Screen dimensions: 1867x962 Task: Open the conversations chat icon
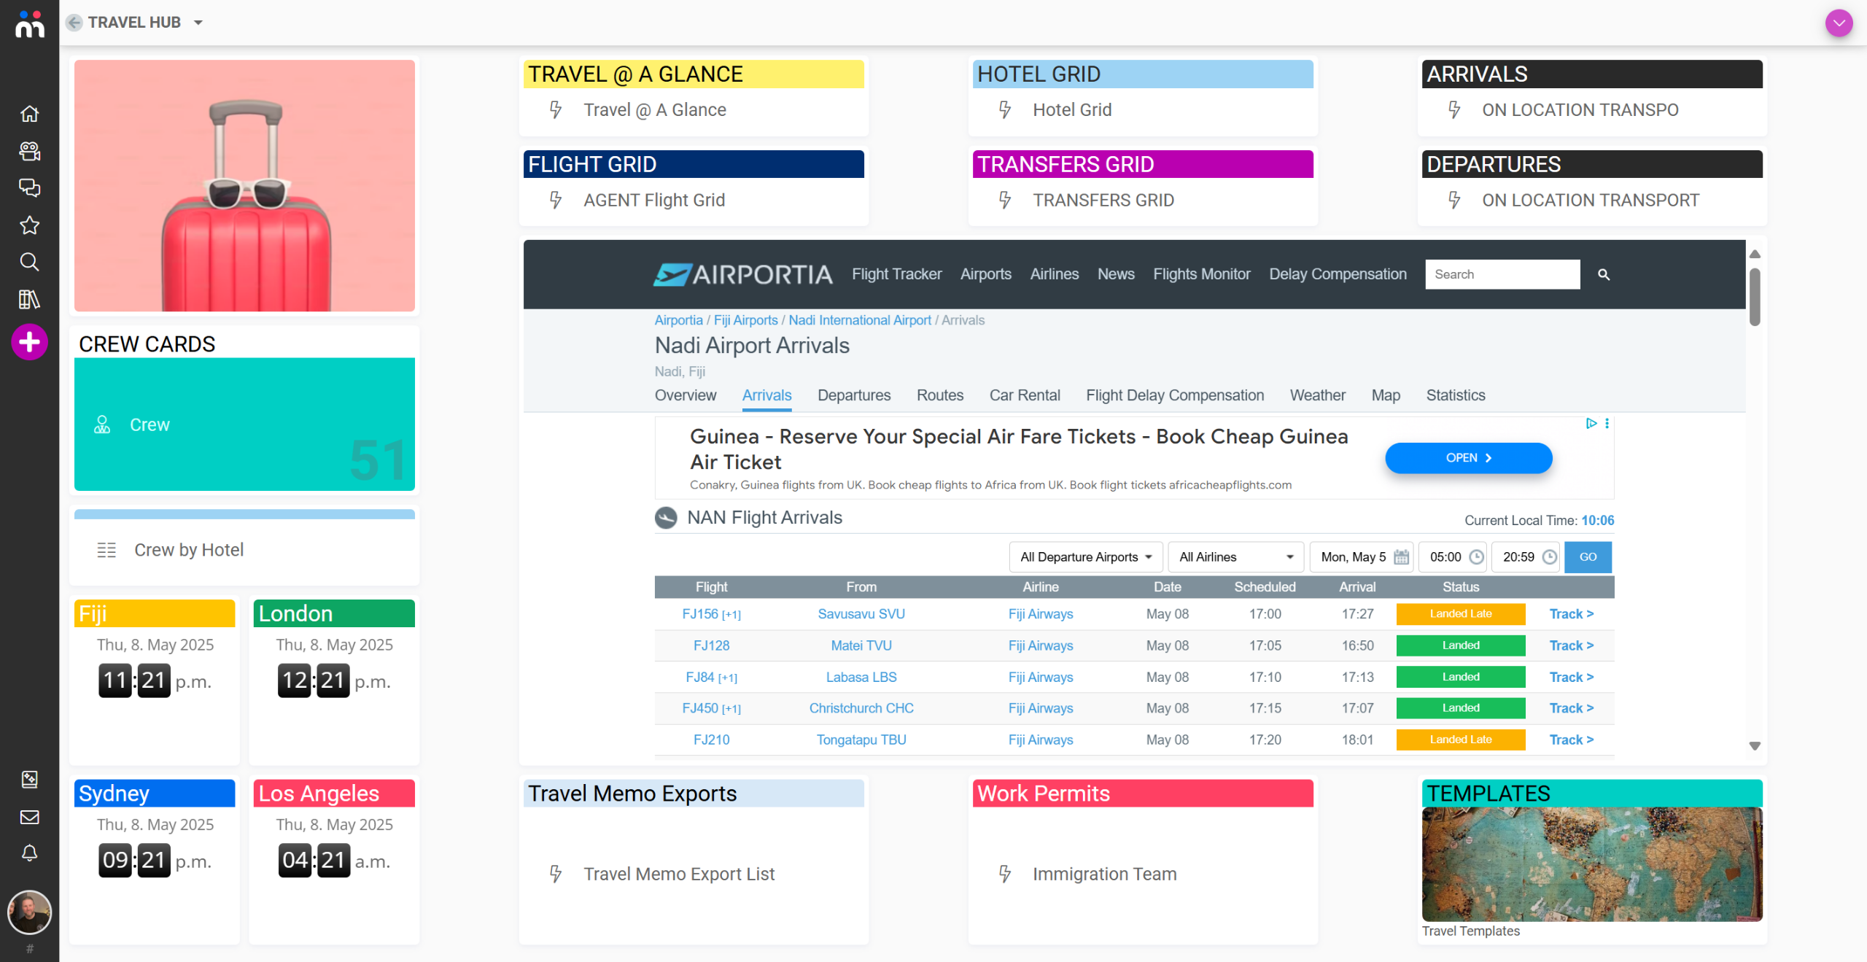click(x=29, y=187)
